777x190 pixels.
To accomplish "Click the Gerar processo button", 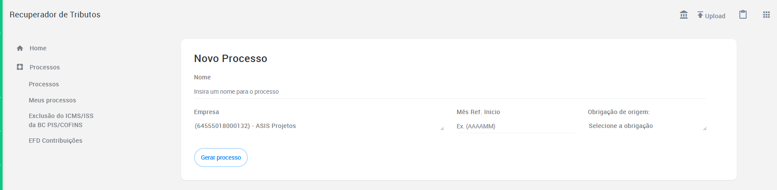I will coord(221,157).
